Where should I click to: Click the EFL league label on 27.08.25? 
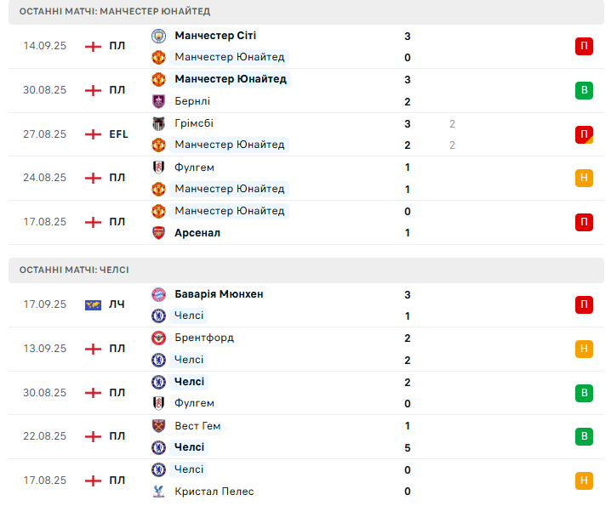pos(118,134)
